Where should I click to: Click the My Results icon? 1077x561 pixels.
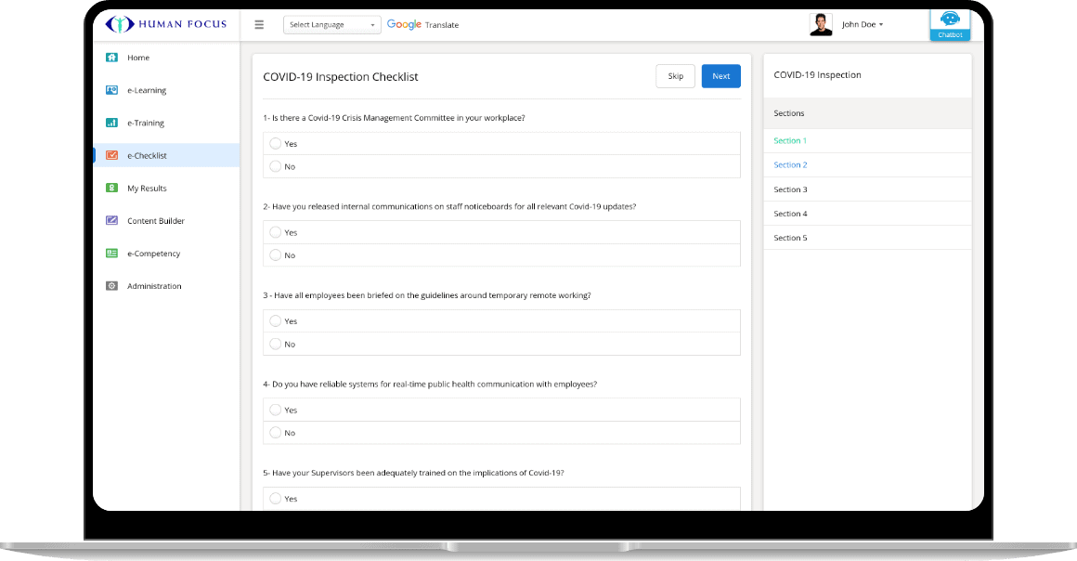pos(111,189)
